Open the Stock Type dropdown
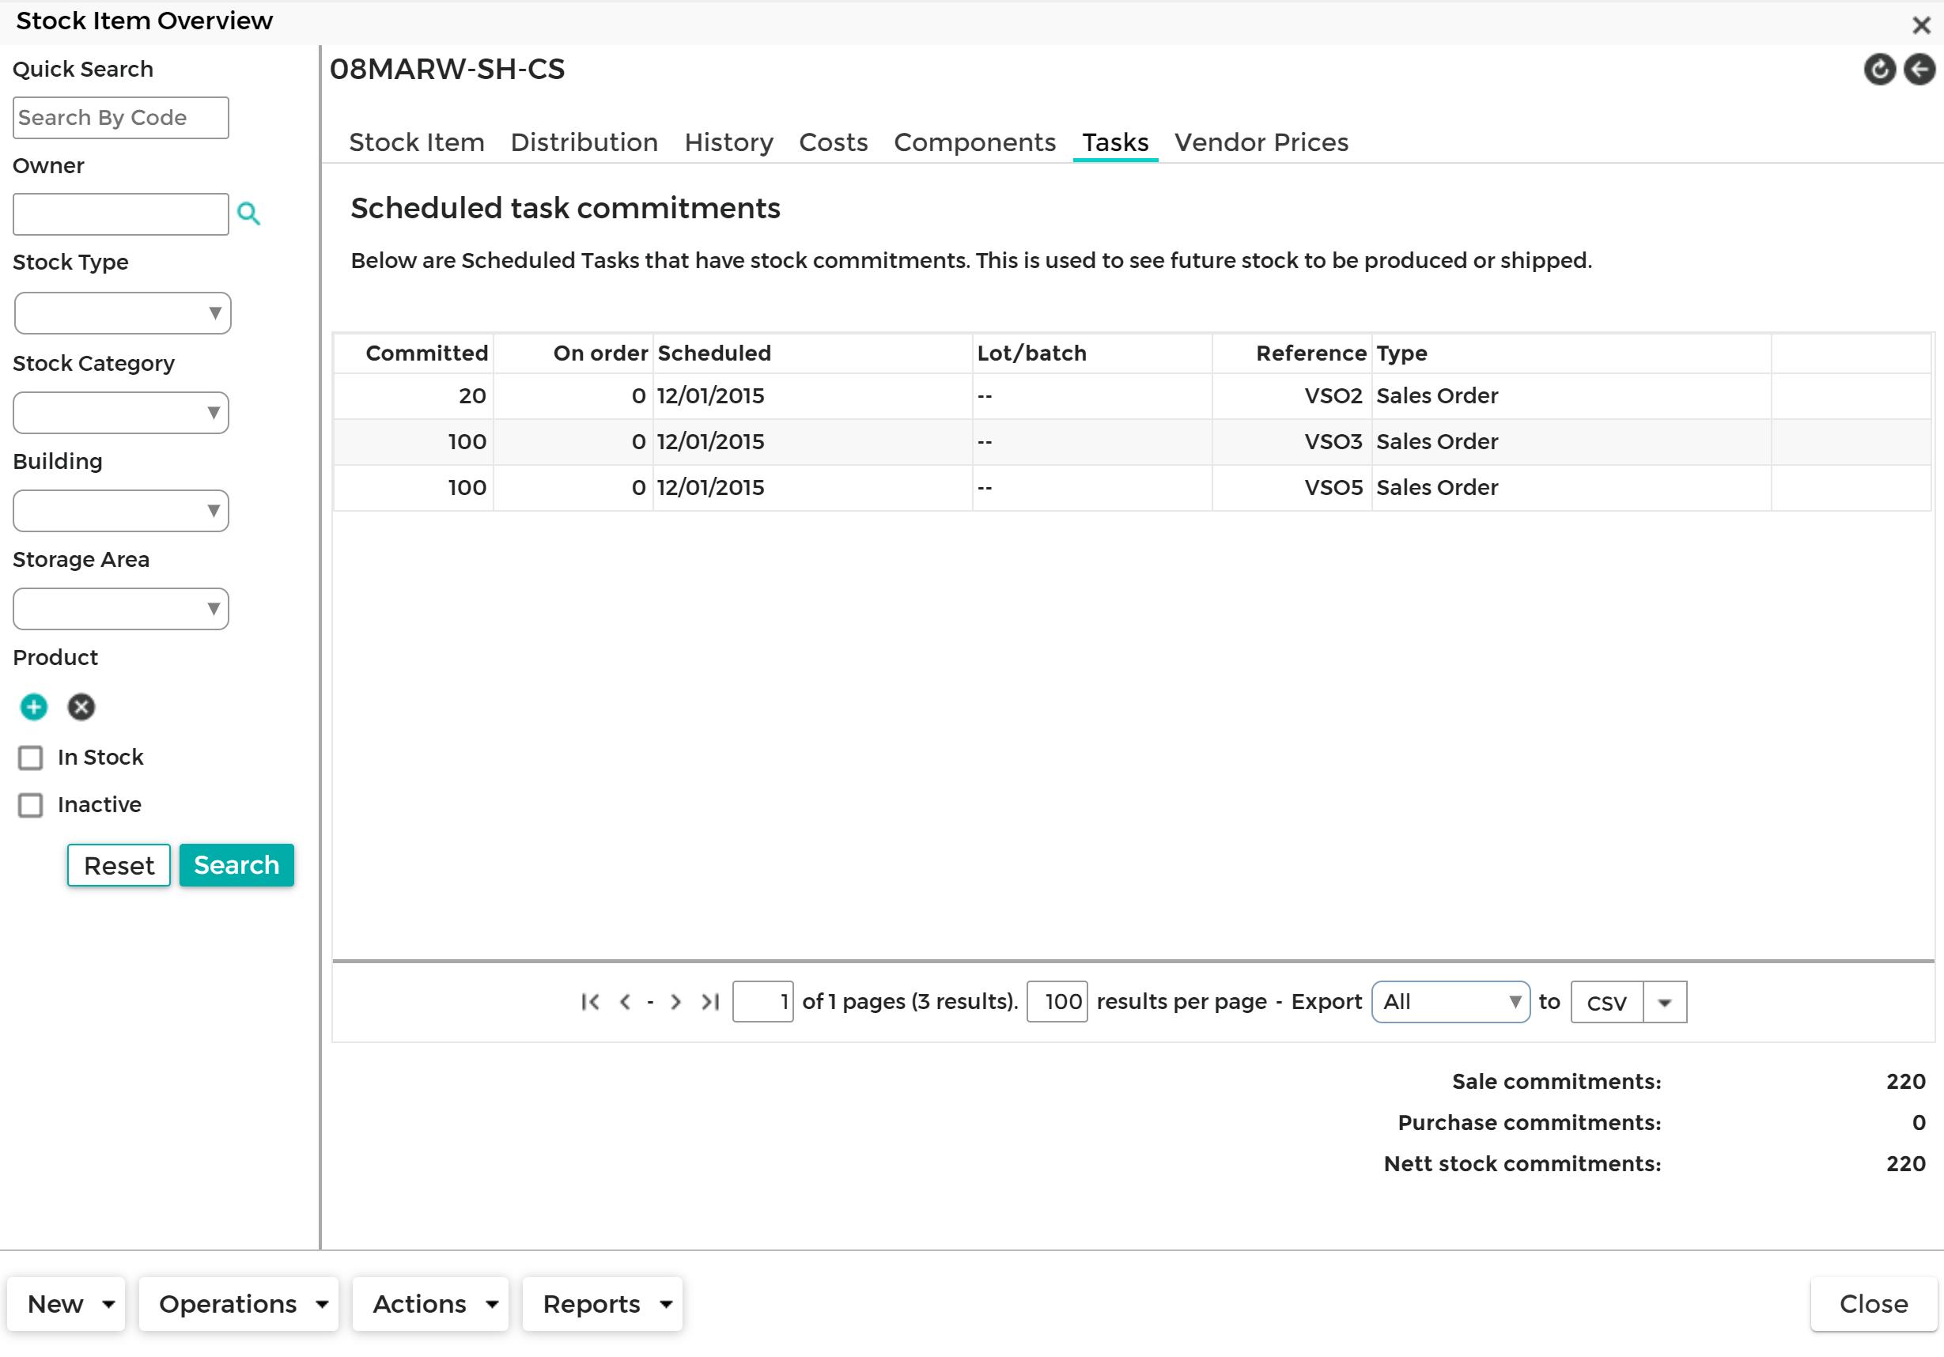The image size is (1944, 1357). [x=122, y=313]
